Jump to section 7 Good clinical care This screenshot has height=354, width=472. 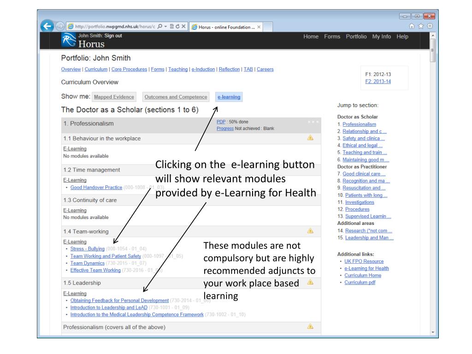click(364, 174)
